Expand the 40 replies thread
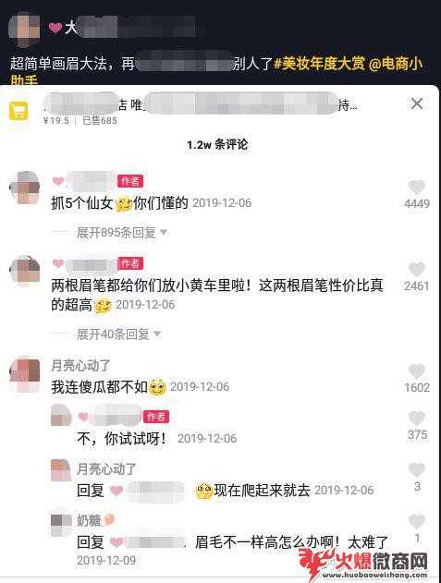 (x=114, y=334)
